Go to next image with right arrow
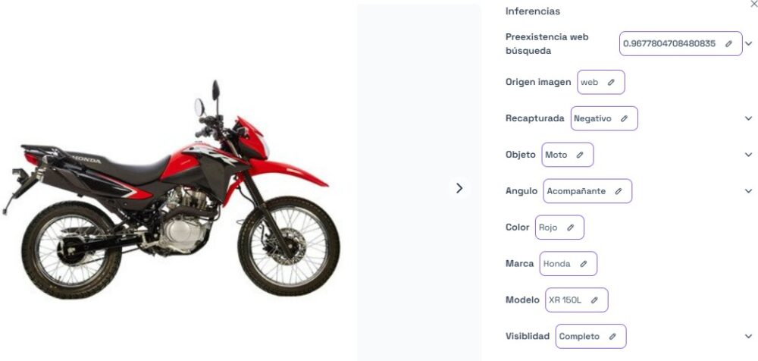The width and height of the screenshot is (758, 361). (459, 188)
